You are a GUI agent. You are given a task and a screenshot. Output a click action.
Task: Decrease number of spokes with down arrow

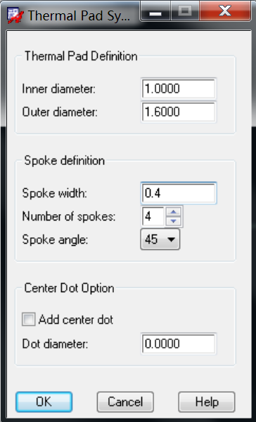pyautogui.click(x=173, y=221)
